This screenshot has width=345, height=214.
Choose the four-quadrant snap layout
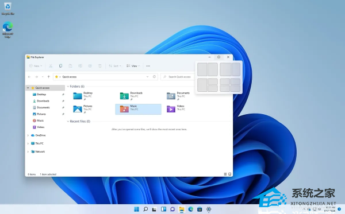[x=230, y=85]
